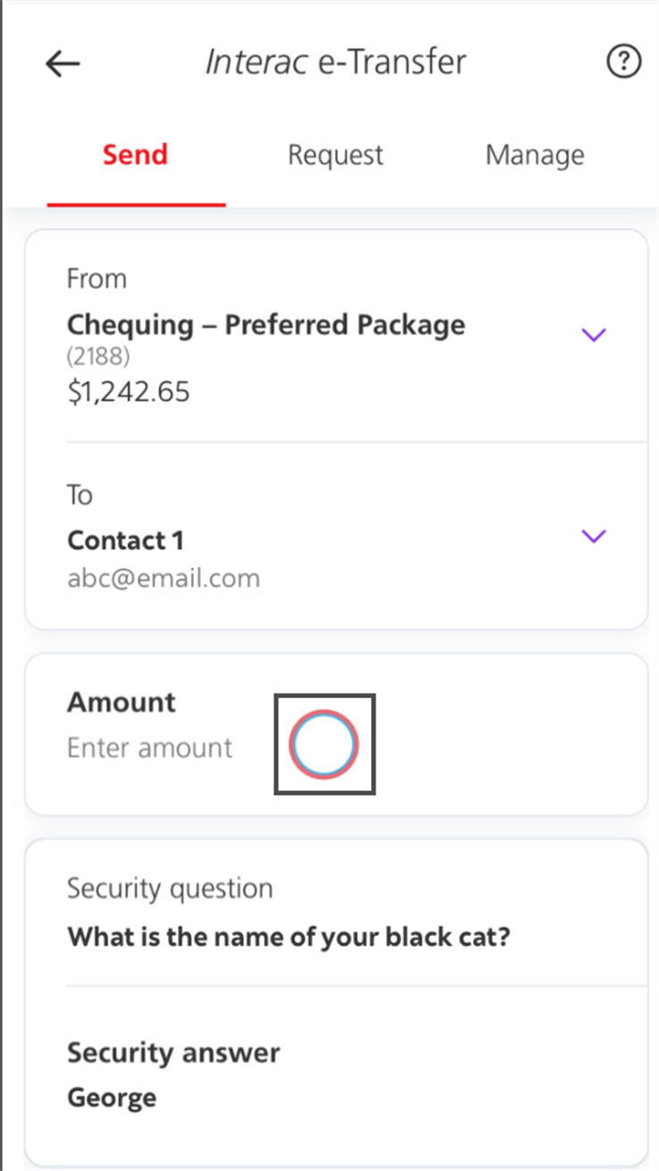Click the Interac e-Transfer title
Screen dimensions: 659x1171
tap(336, 62)
